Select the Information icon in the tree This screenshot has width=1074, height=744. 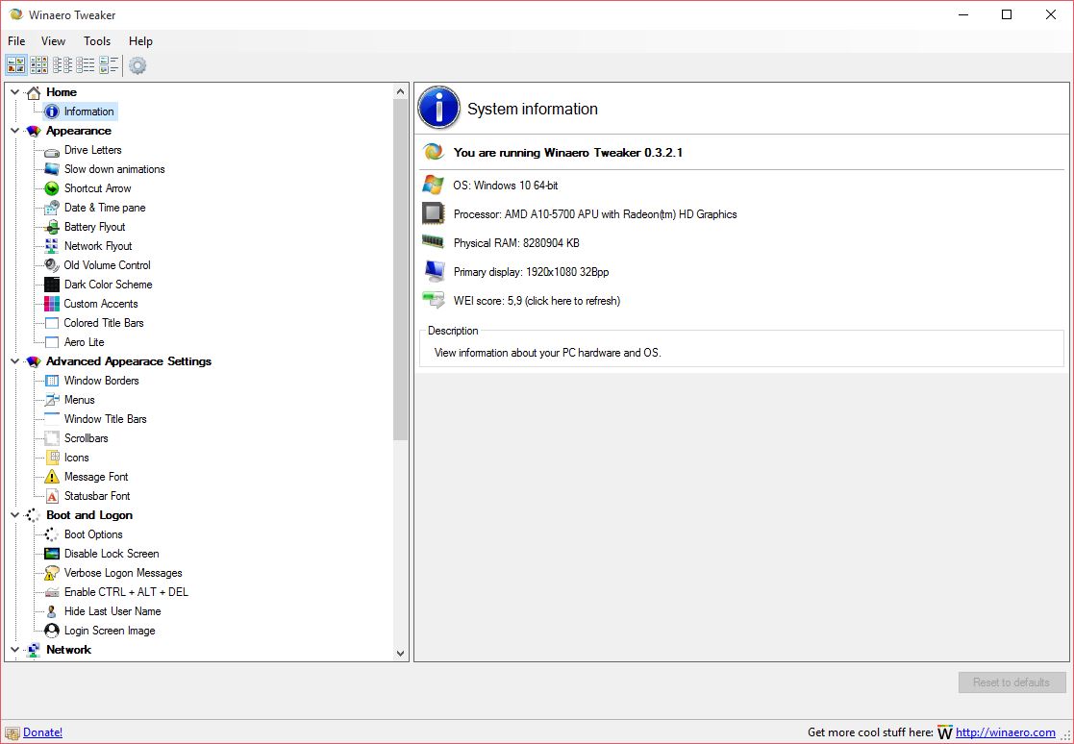pos(52,112)
